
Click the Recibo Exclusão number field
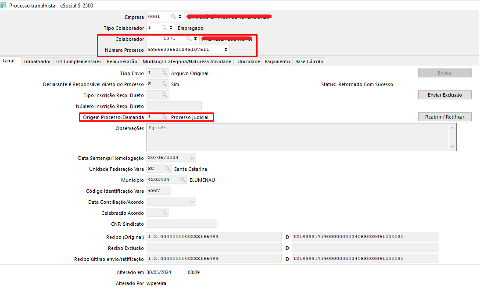(214, 248)
